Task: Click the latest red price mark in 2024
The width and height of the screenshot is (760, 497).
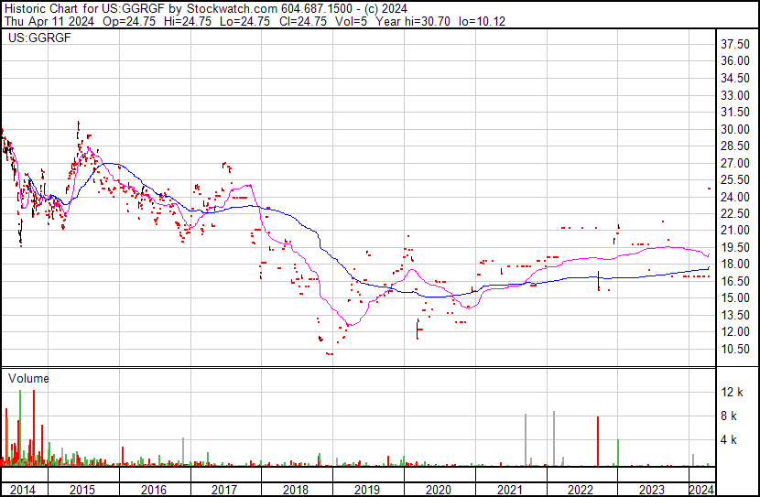Action: [x=710, y=189]
